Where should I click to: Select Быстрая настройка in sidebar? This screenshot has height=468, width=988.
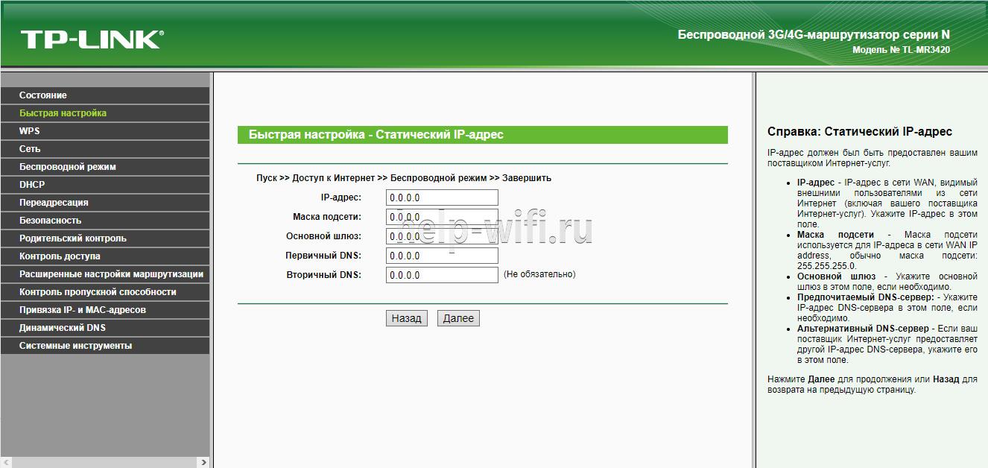click(105, 113)
